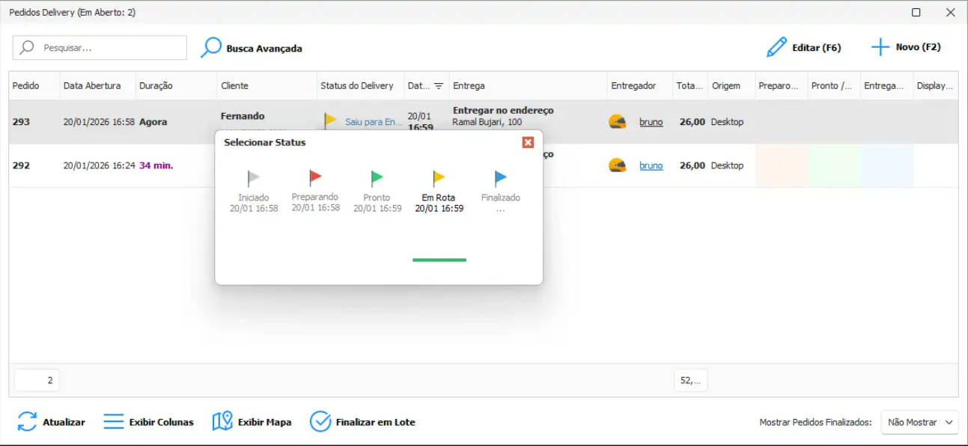Click the yellow flag in order 293 row

coord(330,120)
